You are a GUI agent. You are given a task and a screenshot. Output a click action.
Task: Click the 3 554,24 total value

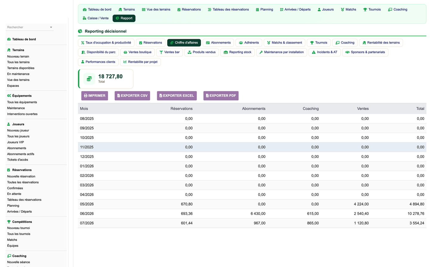[417, 223]
